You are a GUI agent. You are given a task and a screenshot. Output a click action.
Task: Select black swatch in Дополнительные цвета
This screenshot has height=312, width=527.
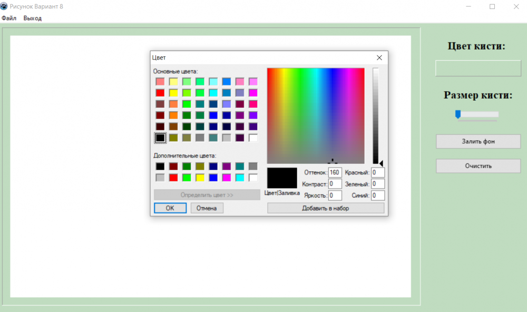(x=160, y=167)
